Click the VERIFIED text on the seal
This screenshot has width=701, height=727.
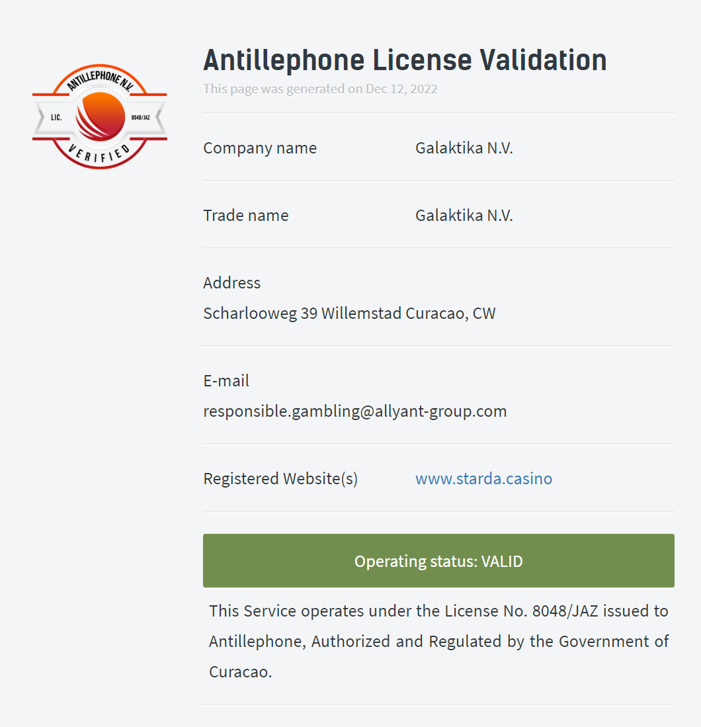click(99, 153)
